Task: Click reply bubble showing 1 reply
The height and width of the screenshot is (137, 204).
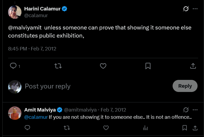Action: [15, 66]
